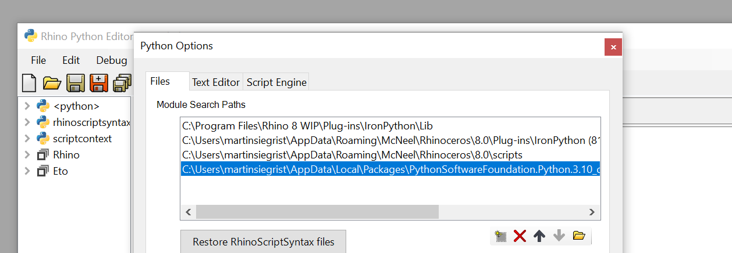Expand the scriptcontext tree node
Image resolution: width=732 pixels, height=253 pixels.
click(x=27, y=139)
